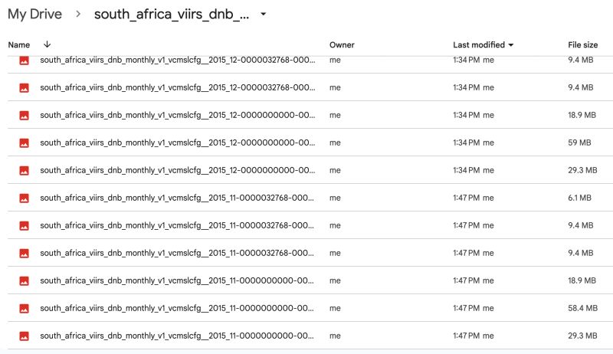This screenshot has height=354, width=613.
Task: Click the File size column header
Action: (x=582, y=45)
